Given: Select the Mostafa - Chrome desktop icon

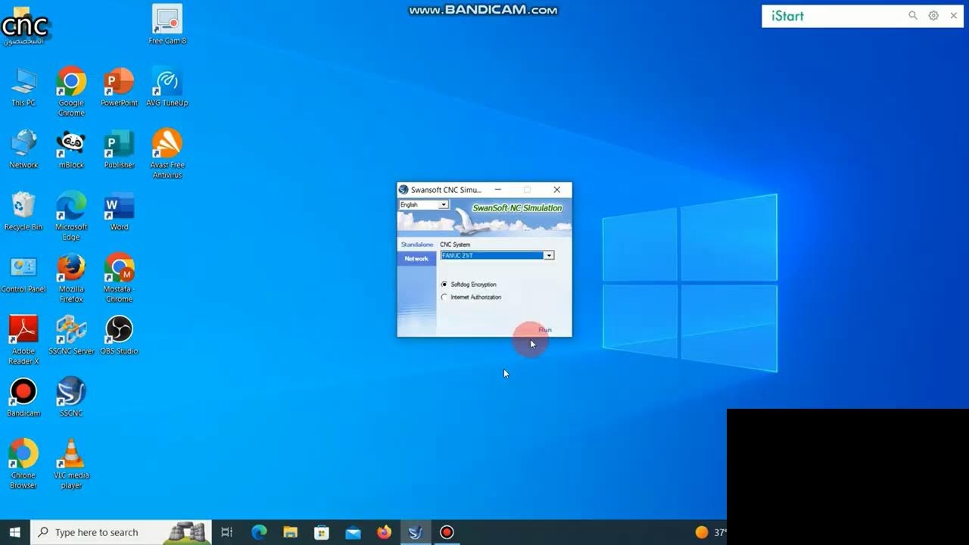Looking at the screenshot, I should [119, 277].
